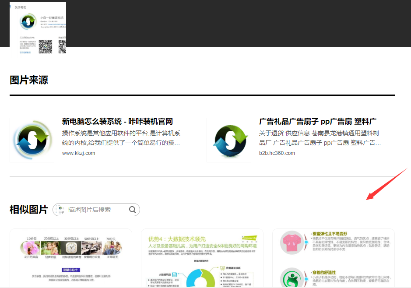Click the magnifier icon in similar-images search
This screenshot has width=411, height=288.
[x=132, y=210]
